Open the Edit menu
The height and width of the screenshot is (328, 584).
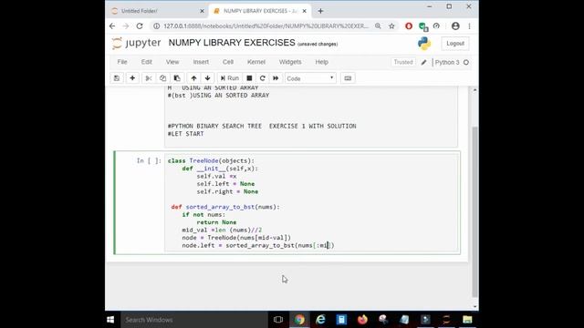coord(146,62)
